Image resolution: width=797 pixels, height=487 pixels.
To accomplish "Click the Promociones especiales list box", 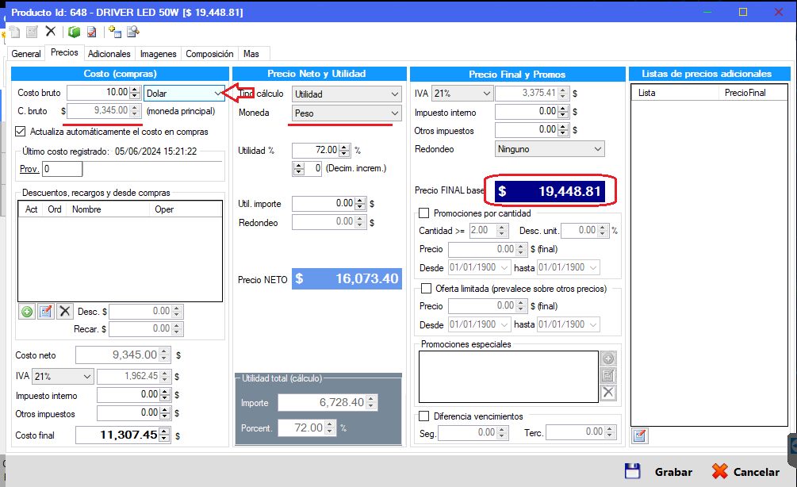I will 508,377.
